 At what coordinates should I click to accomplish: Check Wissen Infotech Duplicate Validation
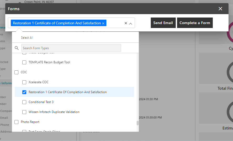coord(24,112)
